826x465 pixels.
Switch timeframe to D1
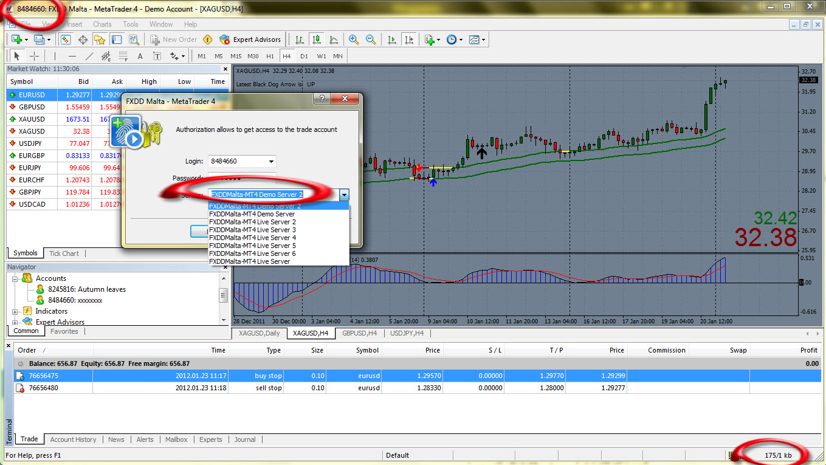304,56
